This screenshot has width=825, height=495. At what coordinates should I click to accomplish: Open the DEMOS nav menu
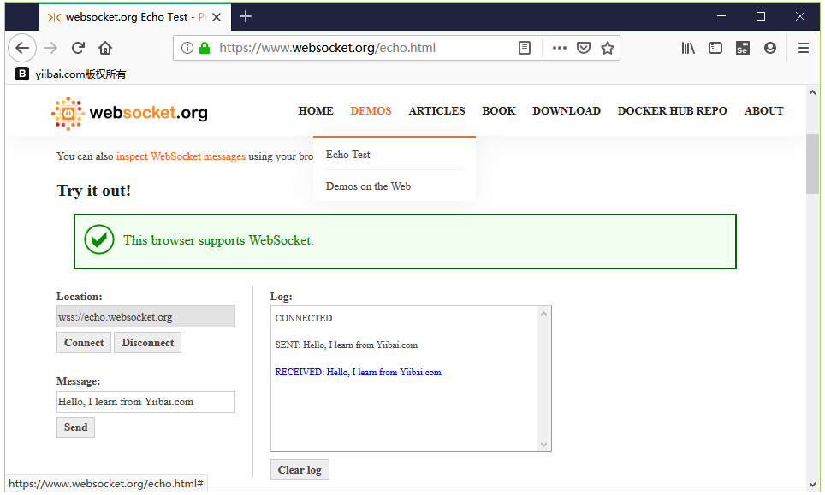371,111
